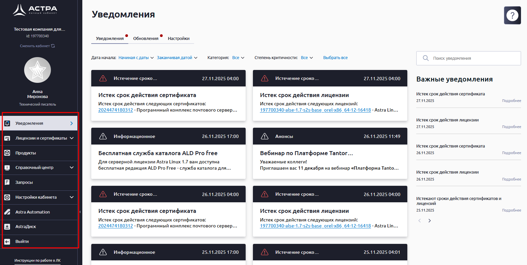Click the notifications bell icon in sidebar
The width and height of the screenshot is (527, 265).
pos(7,123)
